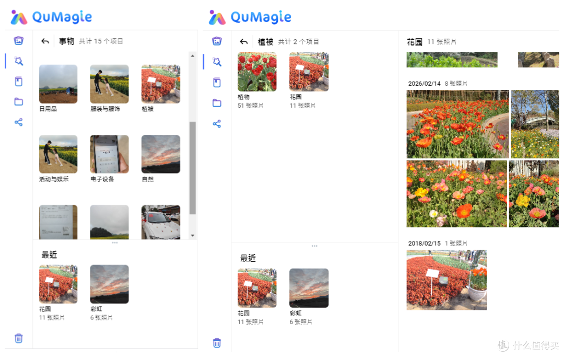This screenshot has width=564, height=357.
Task: Open recent 彩虹 album in left window
Action: (109, 284)
